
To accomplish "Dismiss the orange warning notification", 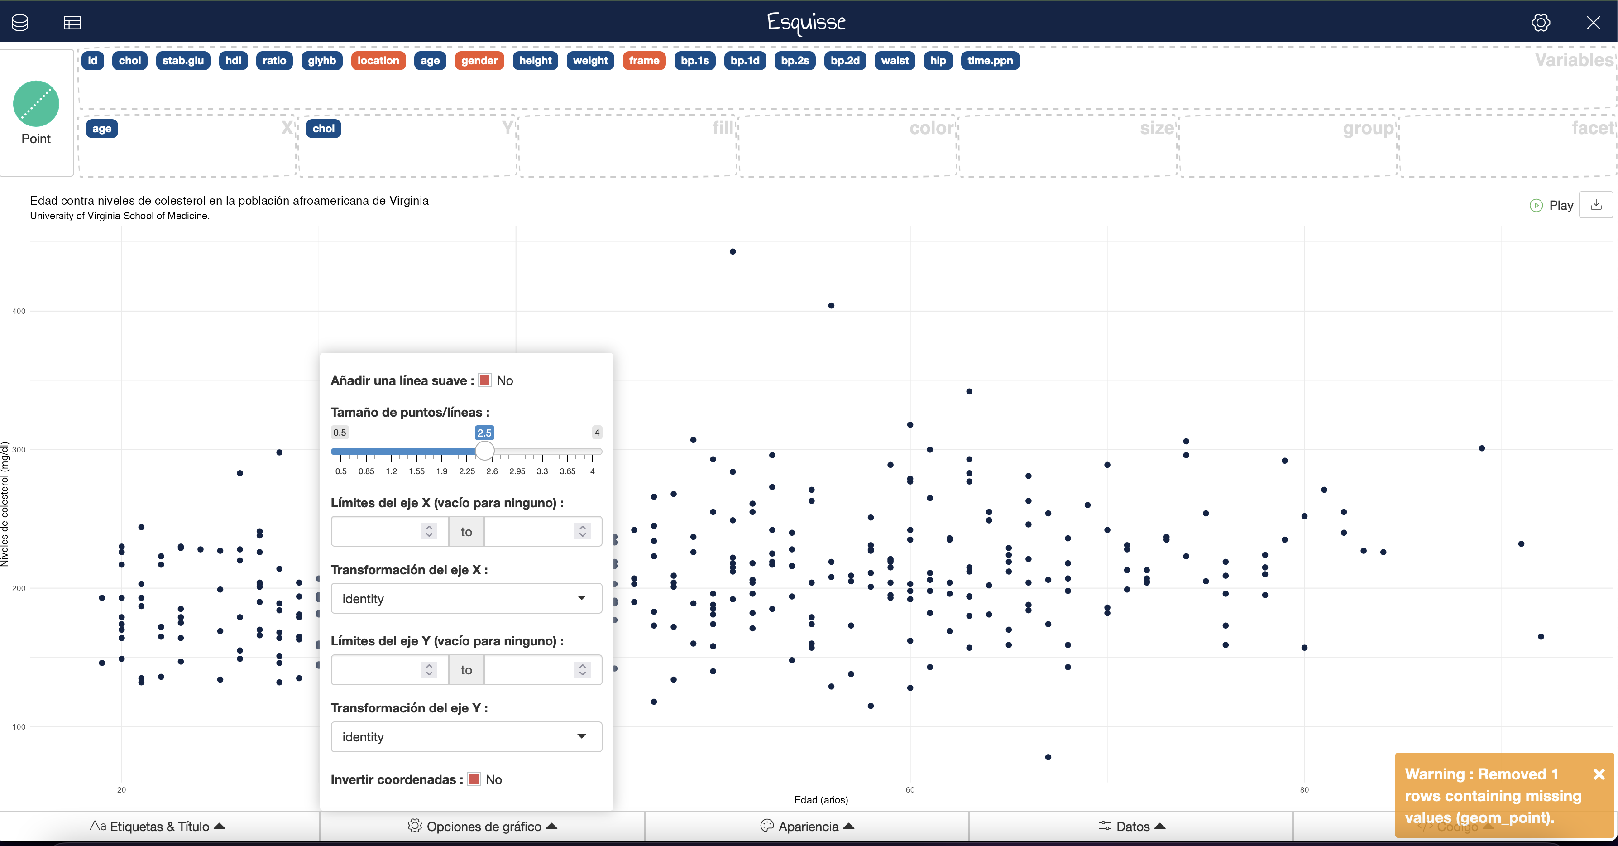I will tap(1599, 774).
